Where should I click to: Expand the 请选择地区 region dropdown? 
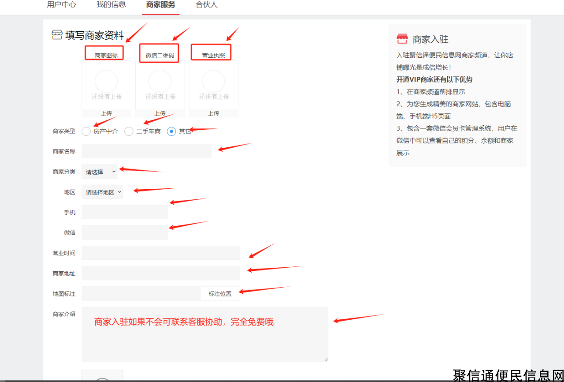[102, 192]
